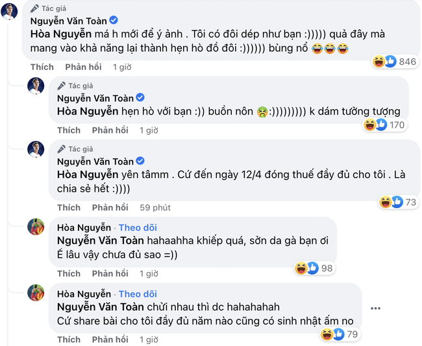Open reactions on the comment with 846 likes
Image resolution: width=422 pixels, height=346 pixels.
click(395, 62)
